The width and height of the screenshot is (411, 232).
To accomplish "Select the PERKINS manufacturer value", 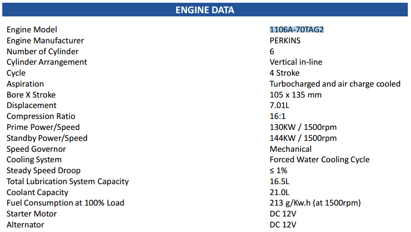I will (285, 41).
